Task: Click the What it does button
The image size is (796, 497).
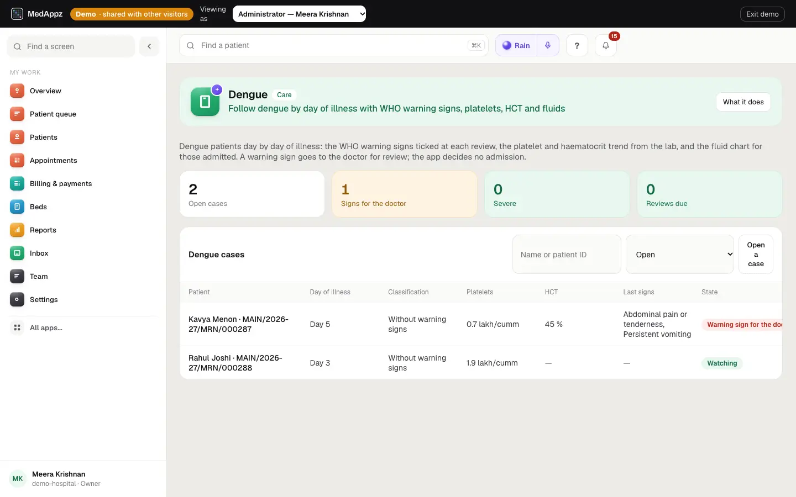Action: [x=743, y=102]
